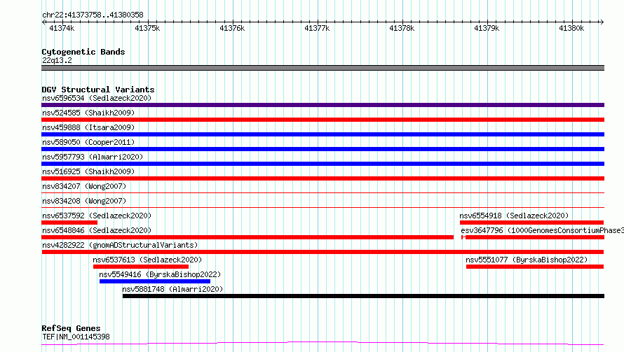Open the DGV Structural Variants track title
The width and height of the screenshot is (624, 352).
[x=98, y=90]
